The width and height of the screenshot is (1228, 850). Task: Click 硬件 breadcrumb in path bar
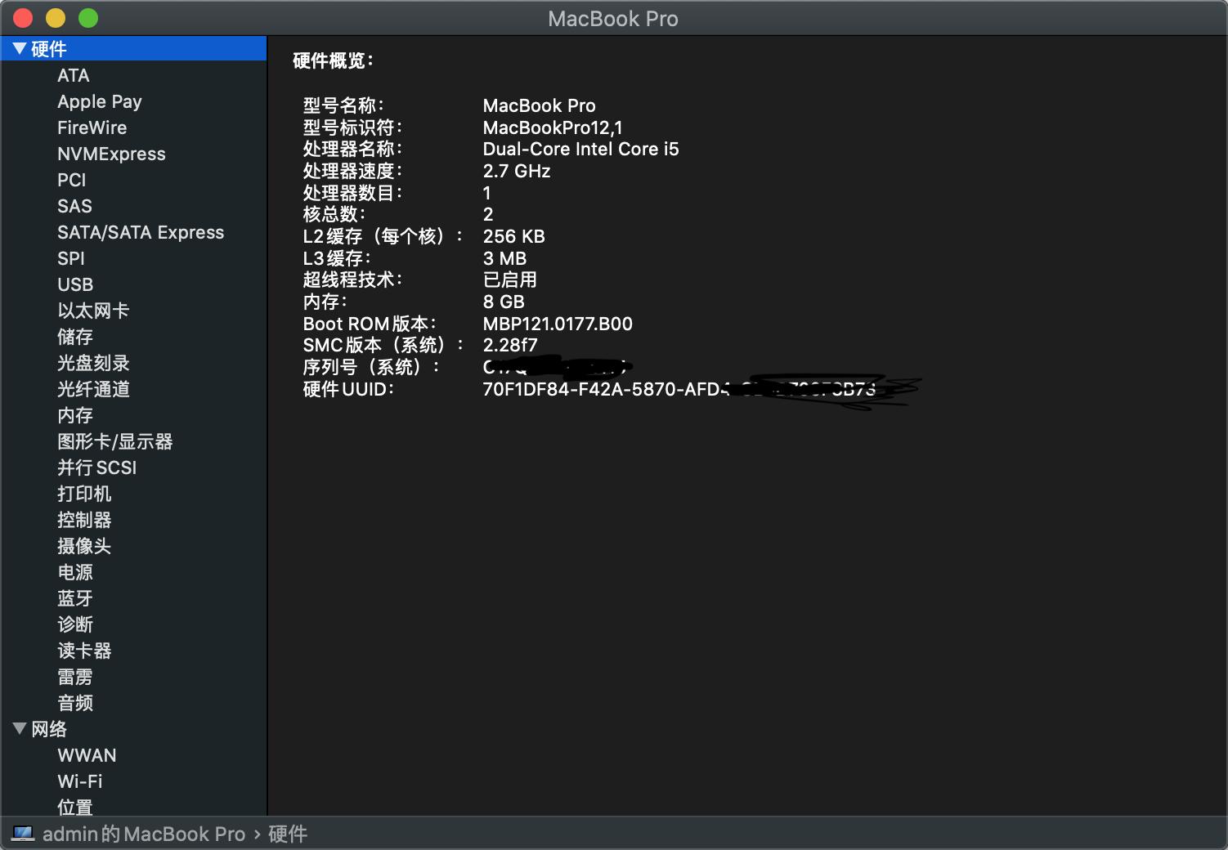288,834
